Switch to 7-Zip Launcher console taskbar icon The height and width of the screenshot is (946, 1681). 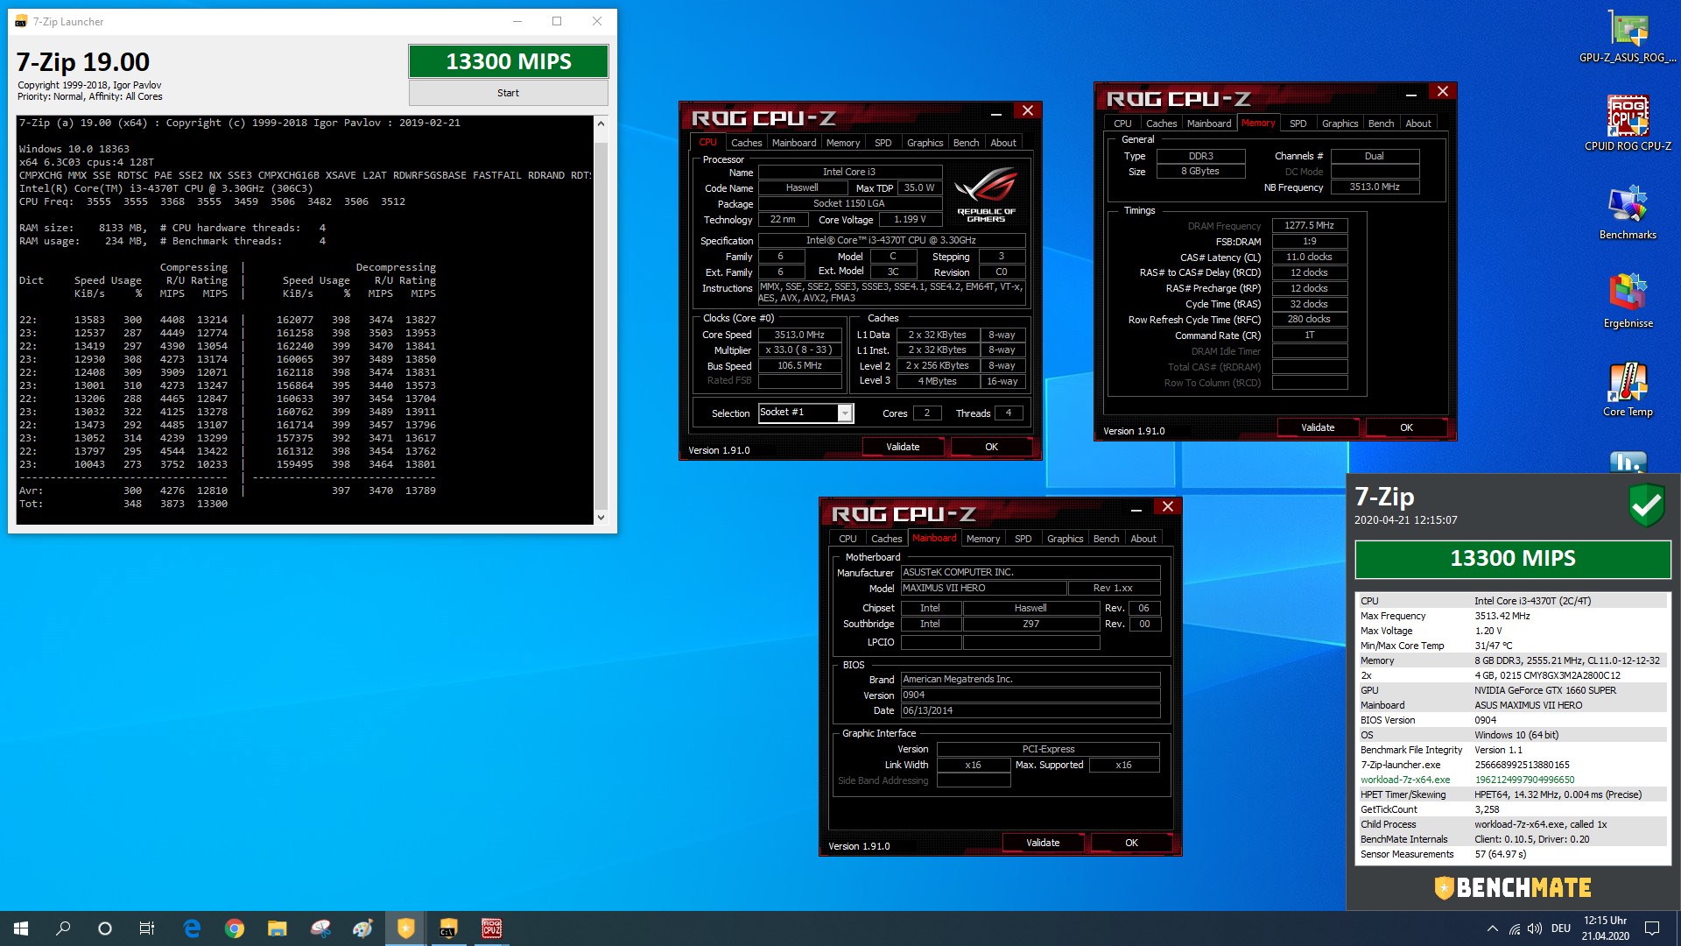pyautogui.click(x=448, y=928)
